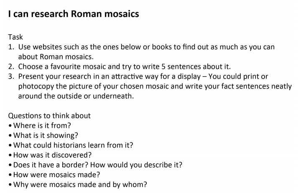Click the list number 1
This screenshot has height=193, width=301.
[11, 47]
